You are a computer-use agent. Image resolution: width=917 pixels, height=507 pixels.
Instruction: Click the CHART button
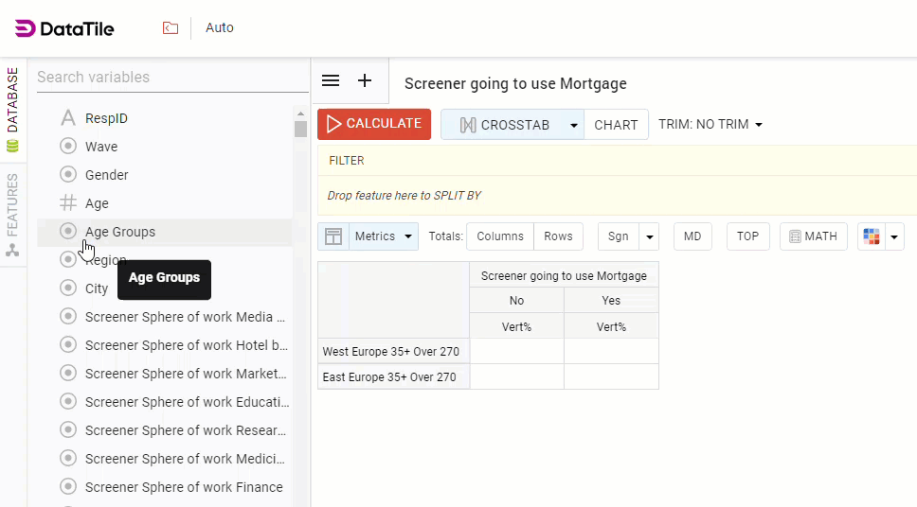click(x=616, y=125)
